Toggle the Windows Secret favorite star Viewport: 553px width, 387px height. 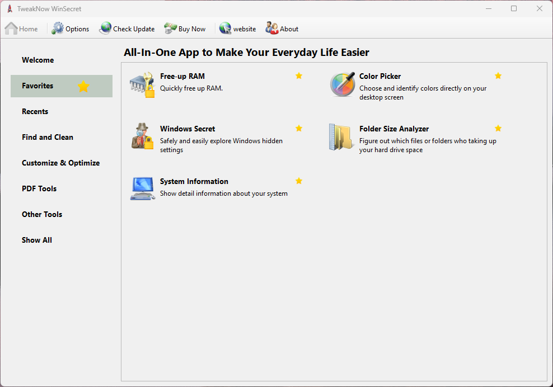click(299, 129)
